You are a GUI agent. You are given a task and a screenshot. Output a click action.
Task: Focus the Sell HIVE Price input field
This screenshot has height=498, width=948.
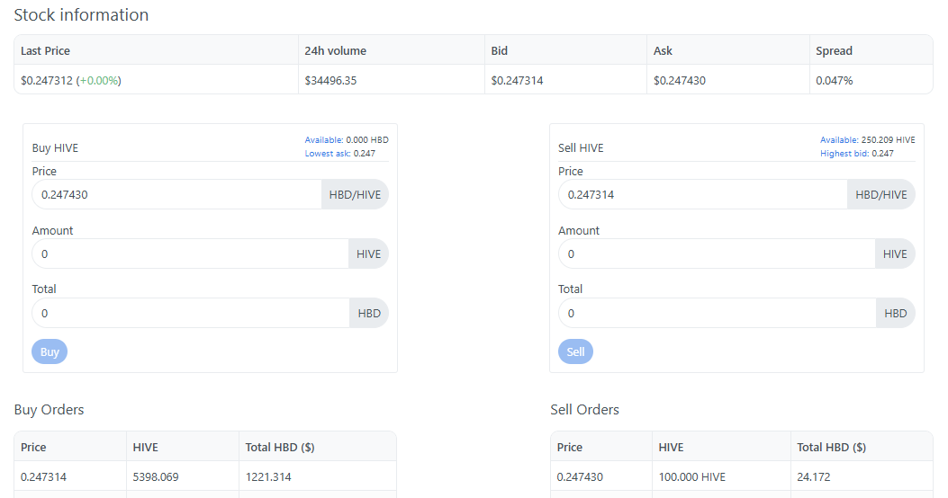702,194
